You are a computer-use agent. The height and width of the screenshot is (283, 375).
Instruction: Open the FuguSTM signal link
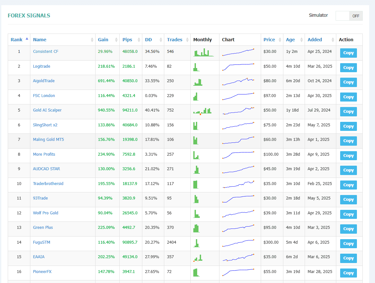click(x=42, y=242)
